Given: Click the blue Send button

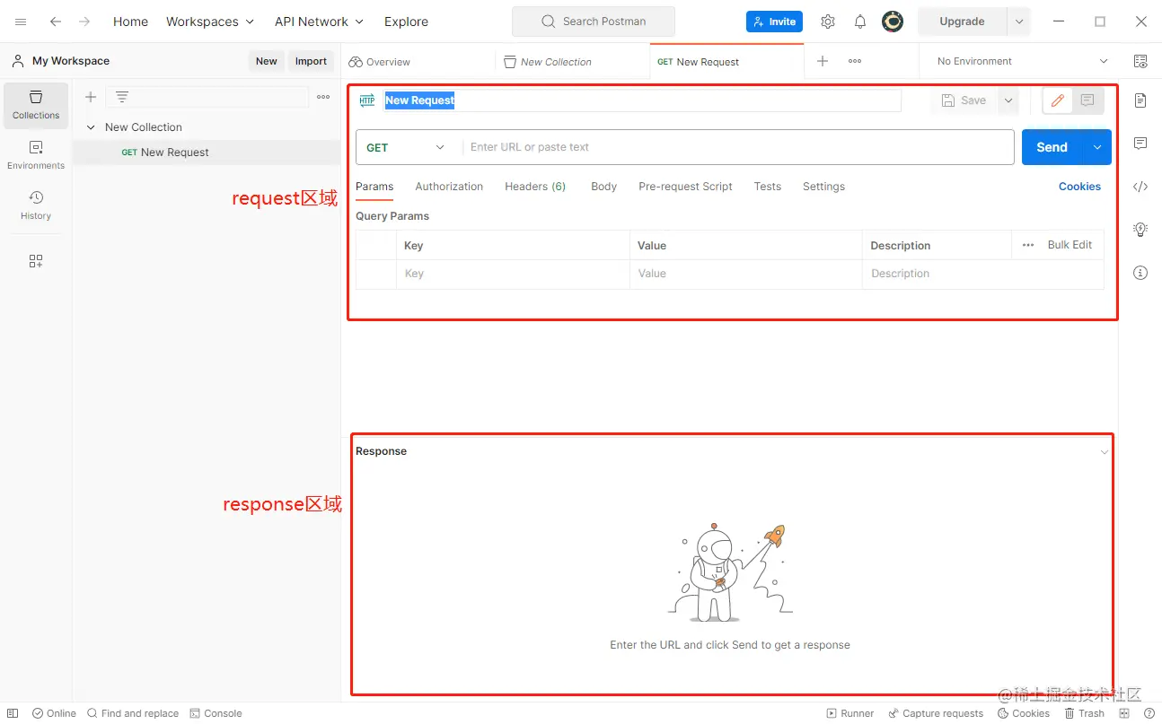Looking at the screenshot, I should (1052, 147).
